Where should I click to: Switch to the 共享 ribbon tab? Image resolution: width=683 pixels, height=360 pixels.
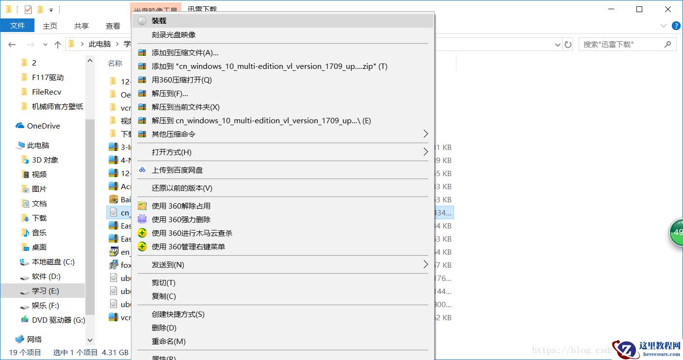[81, 26]
